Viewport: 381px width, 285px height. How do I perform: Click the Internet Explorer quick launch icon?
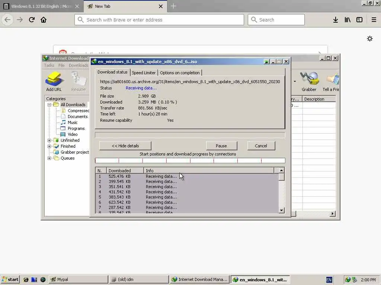26,279
